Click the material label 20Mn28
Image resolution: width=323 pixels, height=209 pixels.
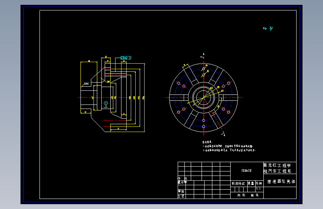coord(246,171)
